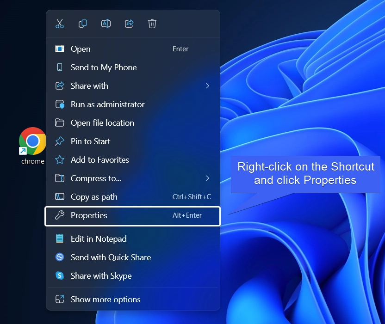The height and width of the screenshot is (324, 385).
Task: Select Send with Quick Share
Action: [x=133, y=257]
